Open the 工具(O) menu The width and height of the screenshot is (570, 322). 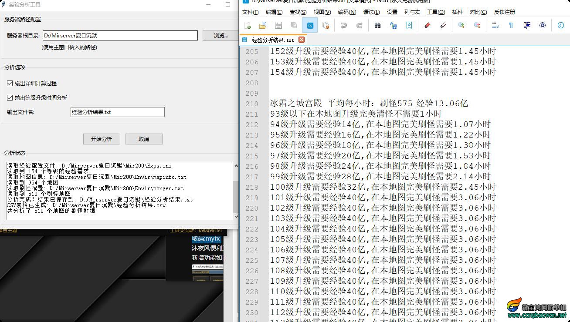436,12
